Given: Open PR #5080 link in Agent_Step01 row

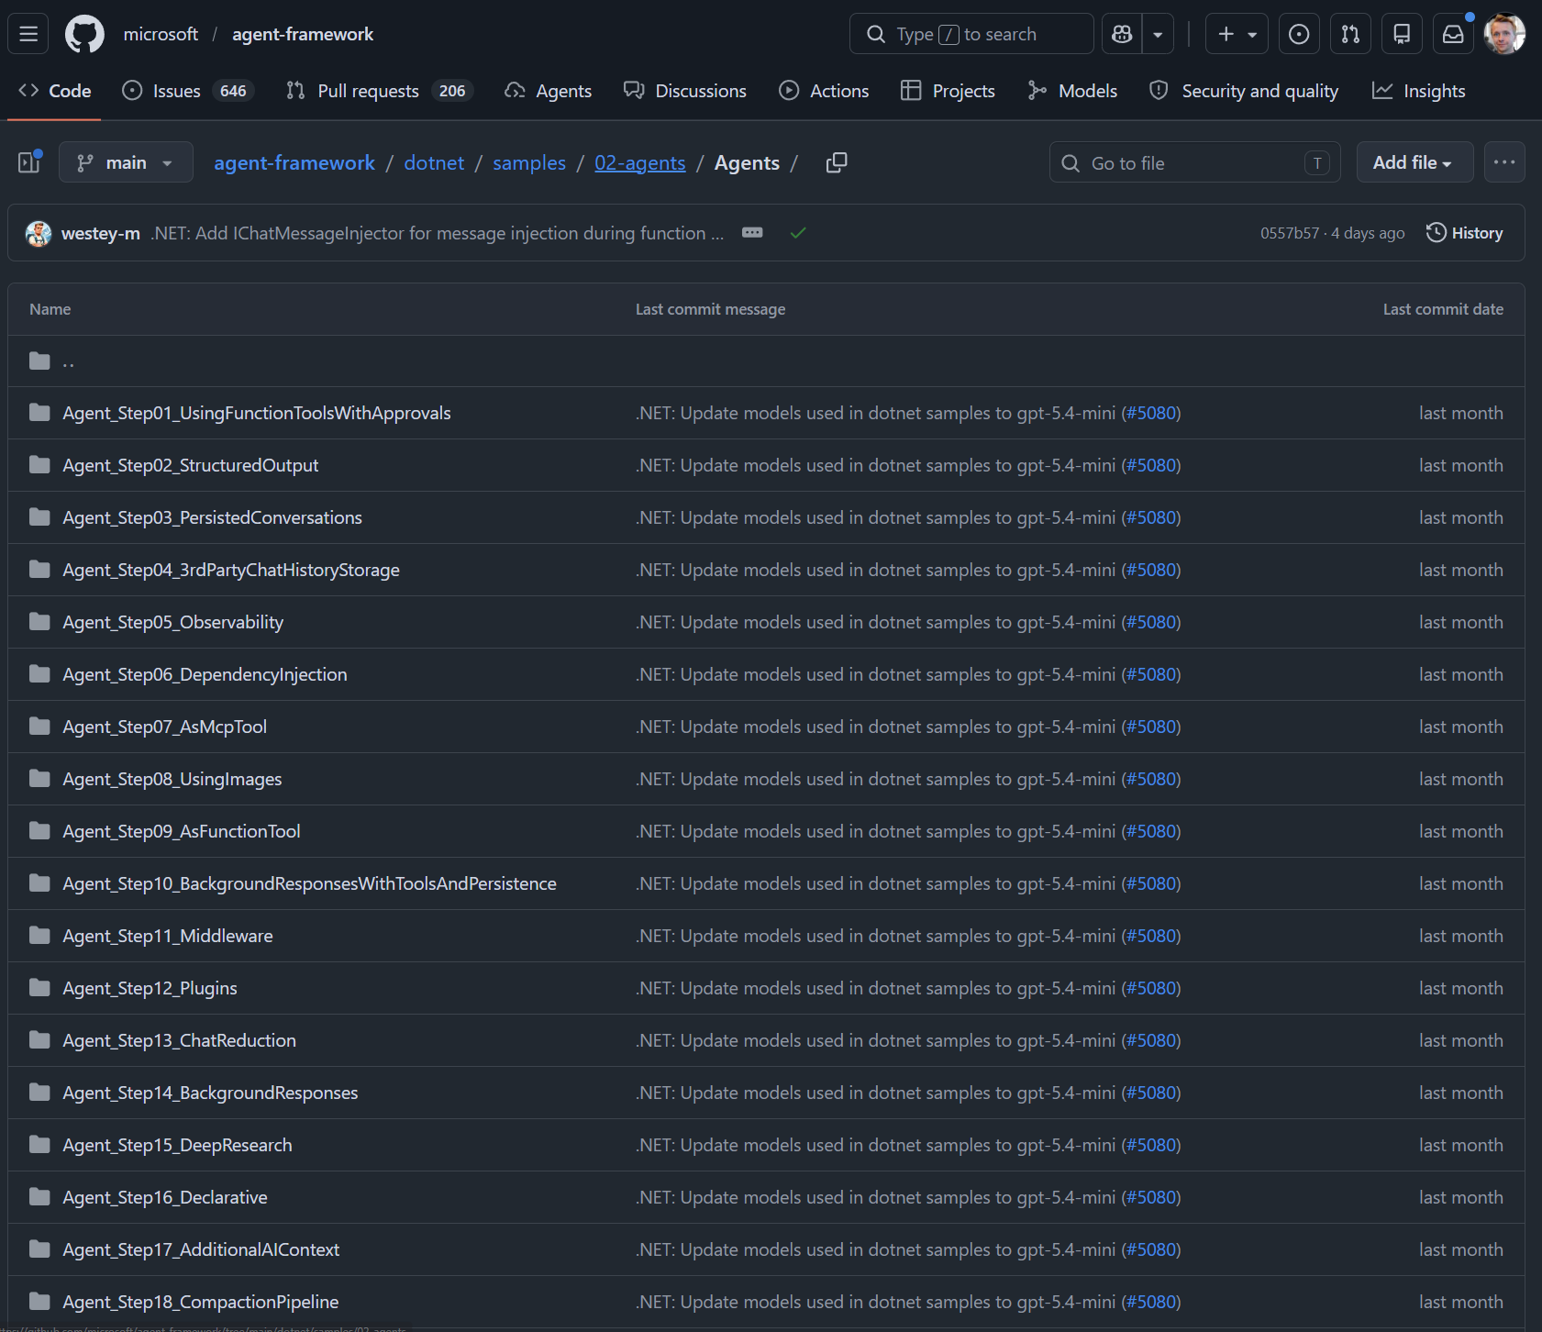Looking at the screenshot, I should tap(1151, 413).
